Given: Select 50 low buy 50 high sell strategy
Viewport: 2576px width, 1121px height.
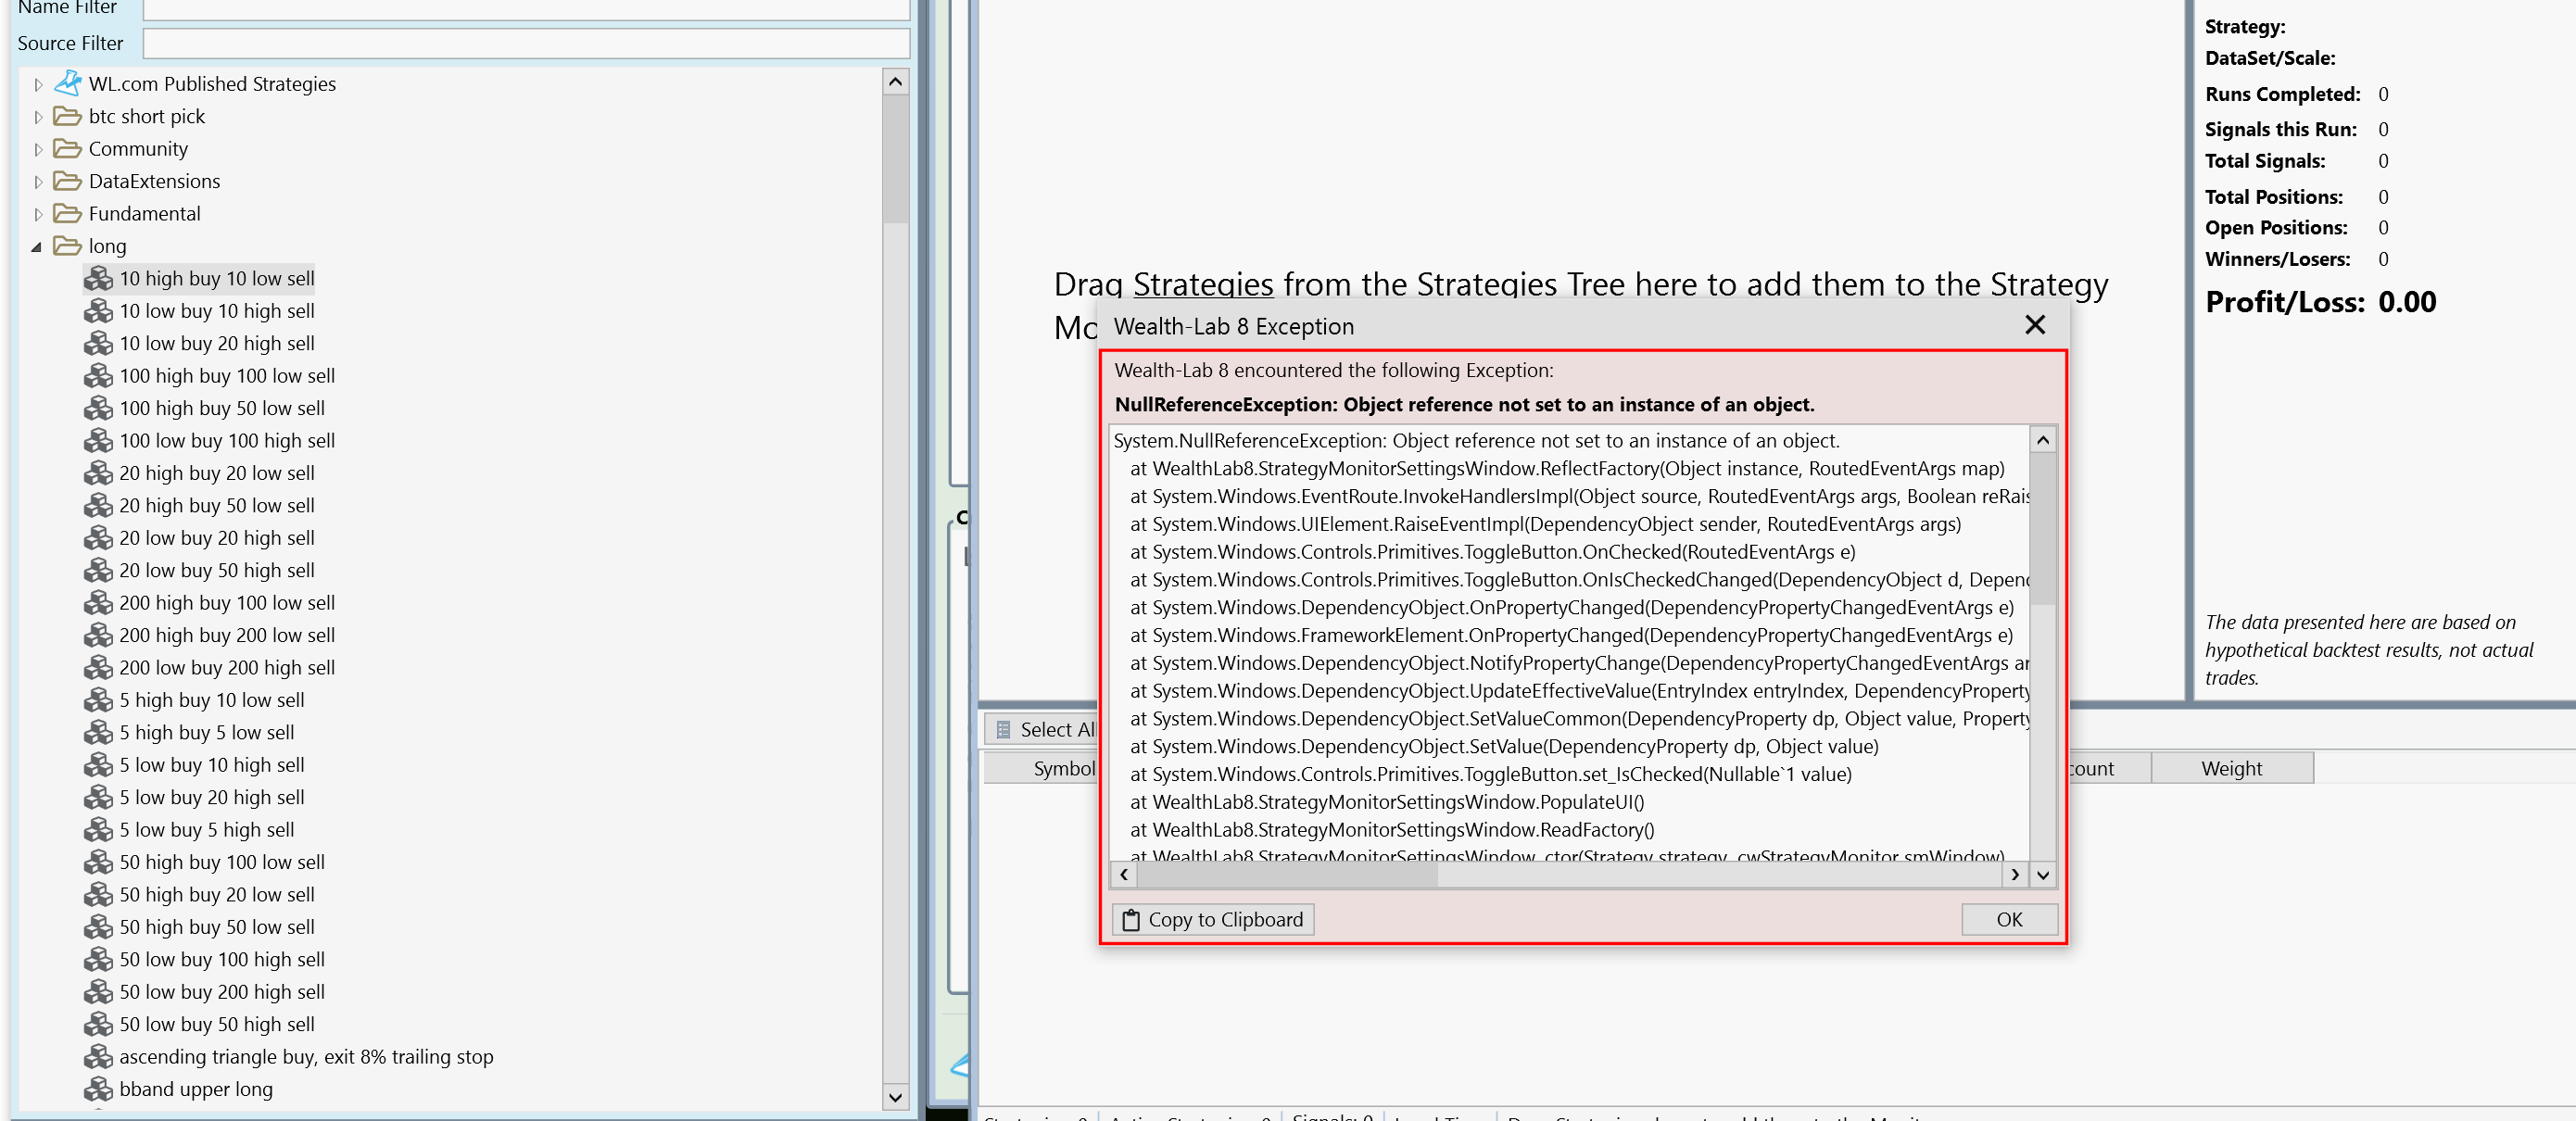Looking at the screenshot, I should click(217, 1024).
